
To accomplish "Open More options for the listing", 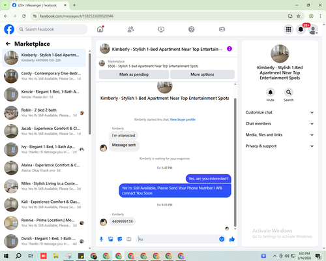I will point(202,74).
